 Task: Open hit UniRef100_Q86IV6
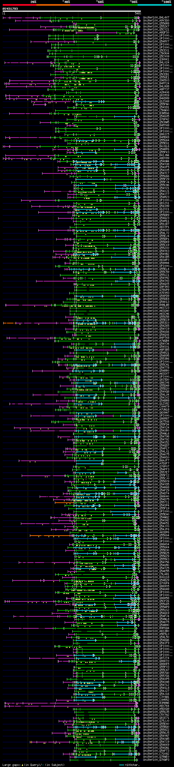(x=156, y=383)
